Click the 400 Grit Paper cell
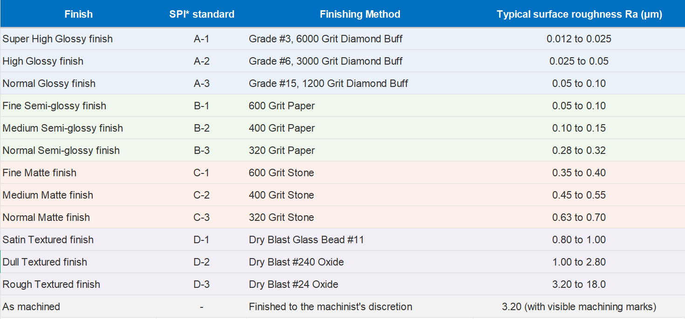 click(282, 128)
